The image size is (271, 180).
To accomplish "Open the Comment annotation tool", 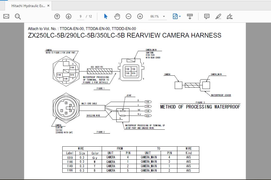I will (206, 16).
